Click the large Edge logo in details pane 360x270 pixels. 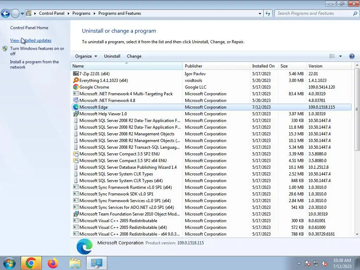coord(84,246)
